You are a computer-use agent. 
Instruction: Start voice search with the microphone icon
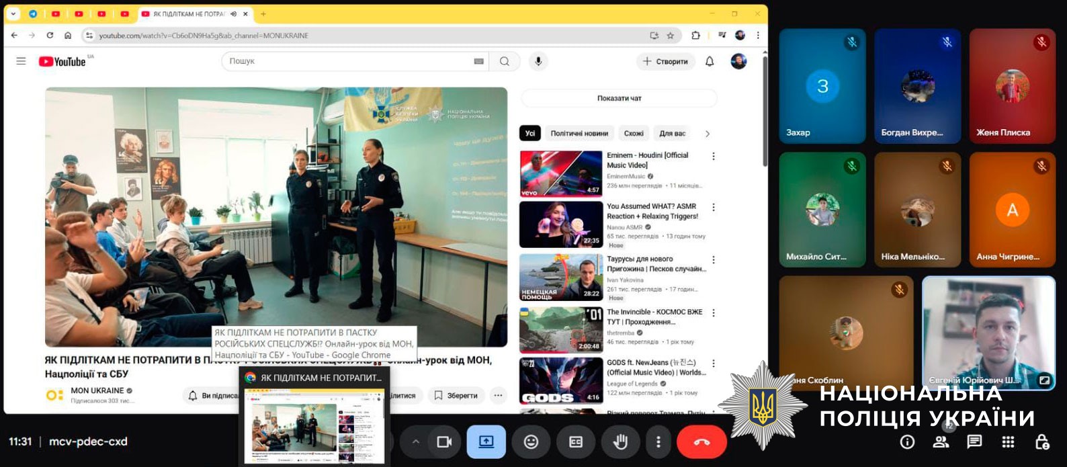[538, 61]
